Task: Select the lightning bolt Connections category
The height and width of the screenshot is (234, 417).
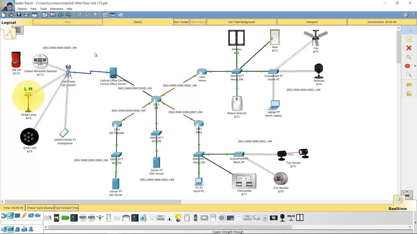Action: click(24, 215)
